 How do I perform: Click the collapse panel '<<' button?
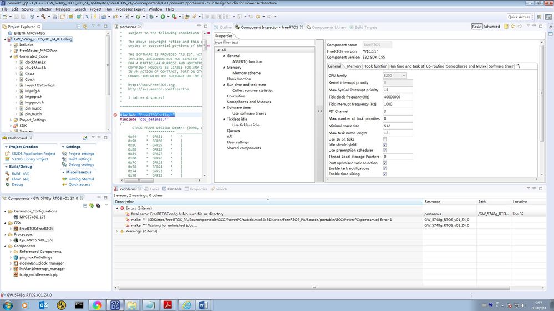319,111
